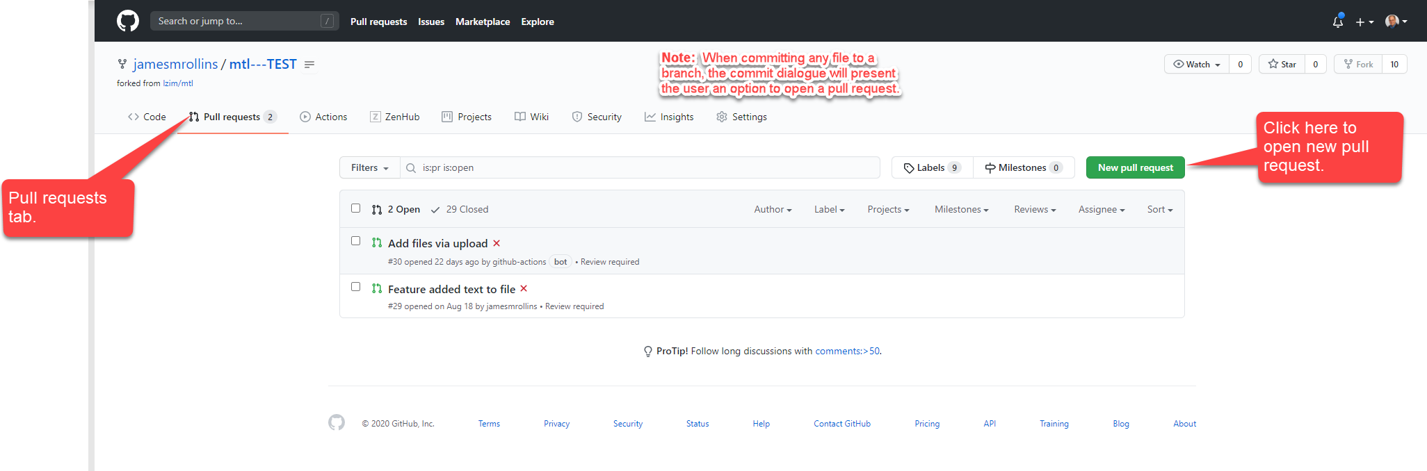Open the Insights tab
This screenshot has width=1427, height=471.
coord(669,117)
